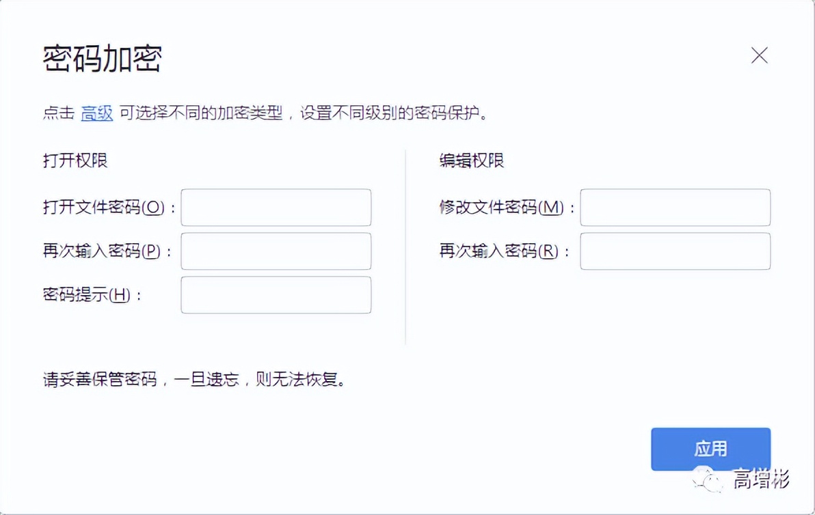Image resolution: width=815 pixels, height=515 pixels.
Task: Open the 高级 advanced encryption options link
Action: click(x=96, y=114)
